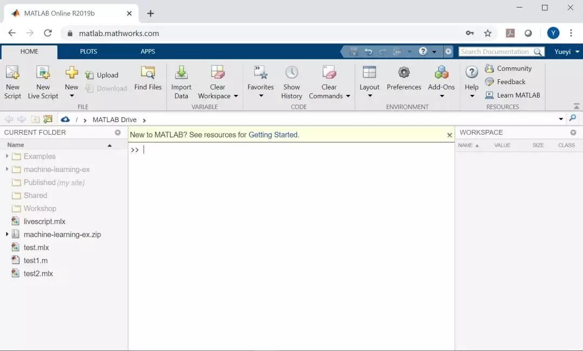Click the quick-access help question icon
This screenshot has height=351, width=583.
point(423,52)
